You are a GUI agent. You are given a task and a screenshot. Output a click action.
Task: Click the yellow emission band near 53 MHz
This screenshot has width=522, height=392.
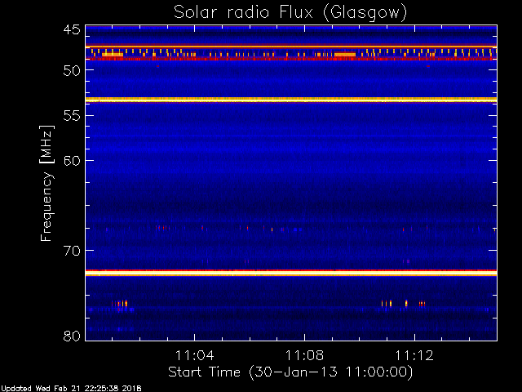tap(291, 100)
